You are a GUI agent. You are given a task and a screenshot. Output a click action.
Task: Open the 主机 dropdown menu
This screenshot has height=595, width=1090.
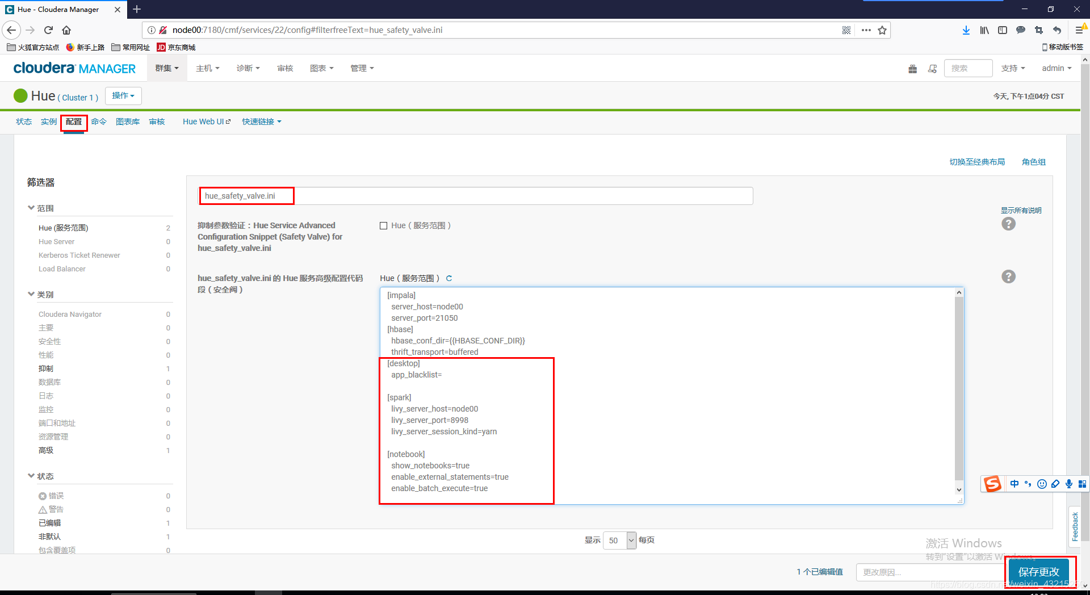(x=207, y=68)
